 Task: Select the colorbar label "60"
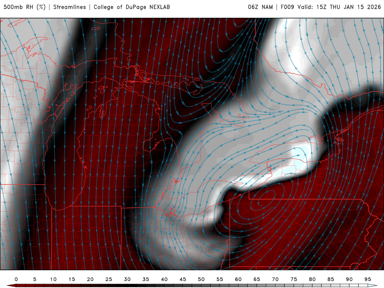coord(238,279)
